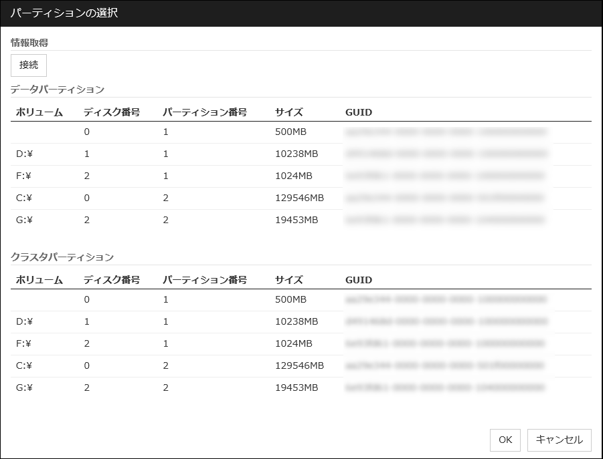Choose F:¥ row in クラスタパーティション table

[x=25, y=344]
